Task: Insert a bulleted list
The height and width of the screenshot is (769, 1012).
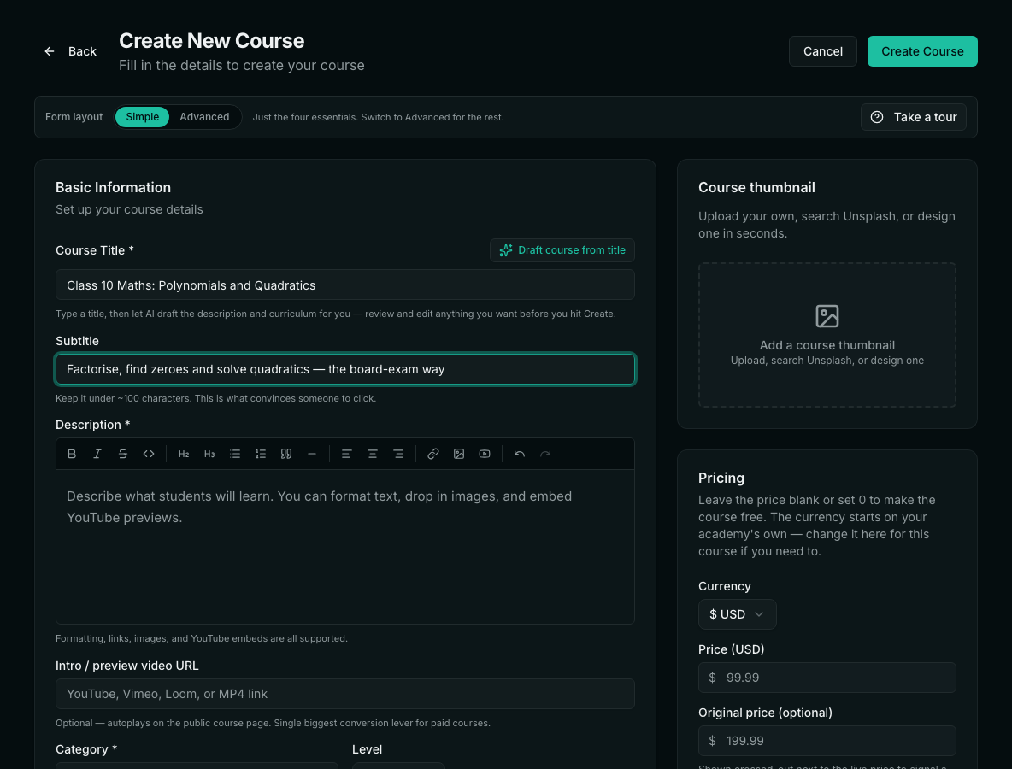Action: (x=235, y=455)
